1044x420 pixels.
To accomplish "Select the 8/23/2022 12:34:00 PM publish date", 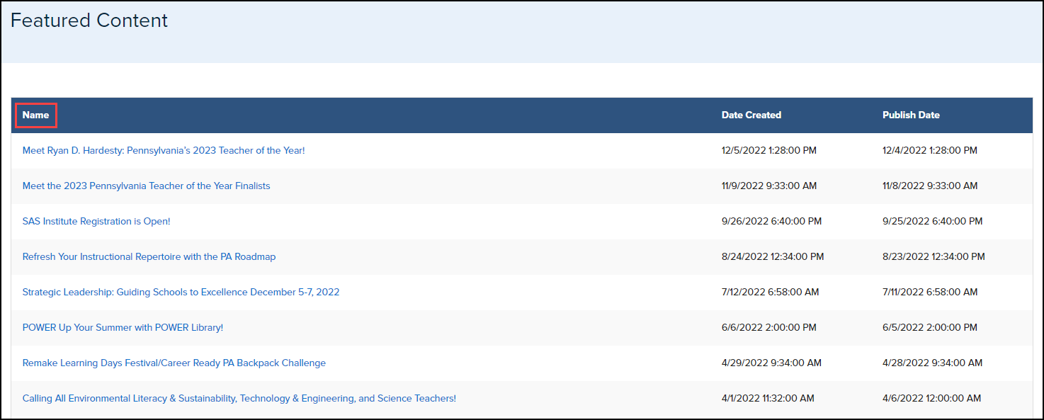I will point(933,256).
